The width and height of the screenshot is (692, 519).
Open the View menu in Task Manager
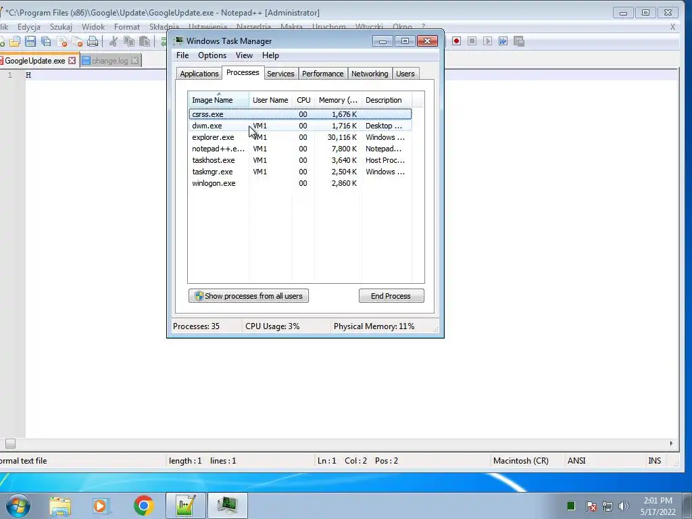(x=244, y=55)
